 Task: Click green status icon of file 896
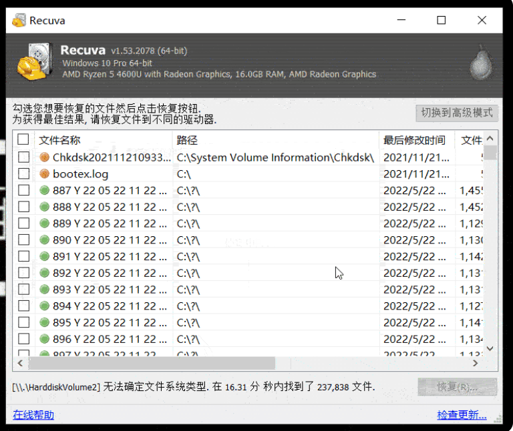(45, 339)
